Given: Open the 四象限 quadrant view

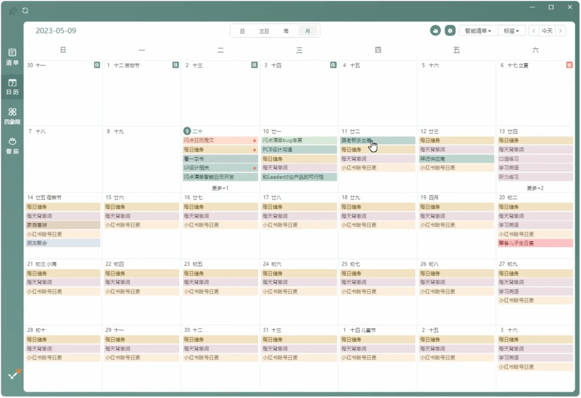Looking at the screenshot, I should 12,116.
